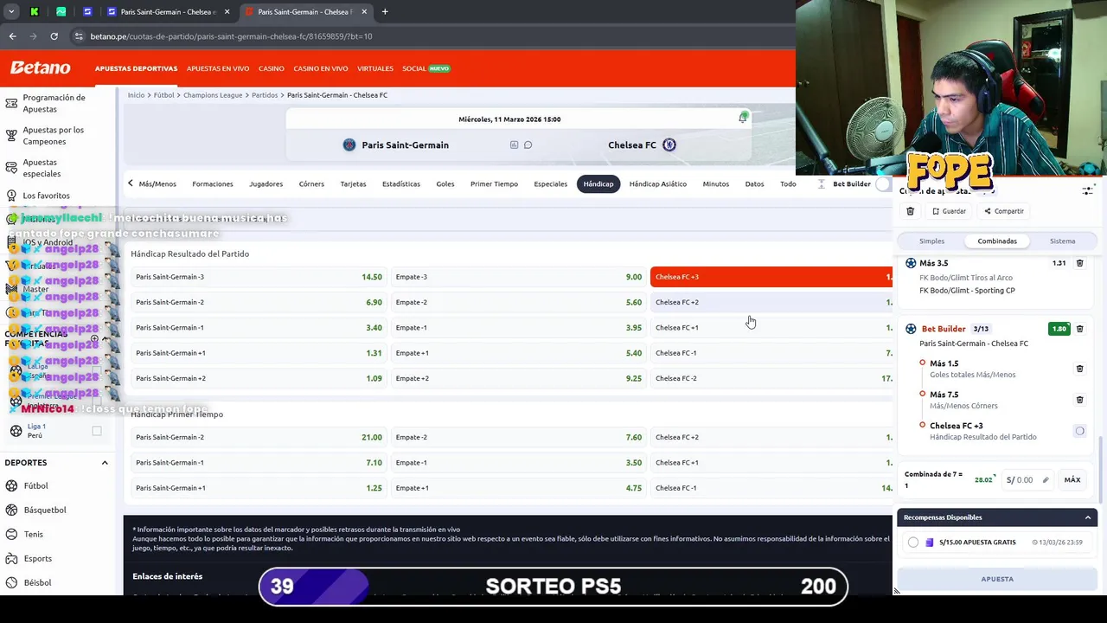
Task: Open the match chat bubble icon
Action: tap(528, 145)
